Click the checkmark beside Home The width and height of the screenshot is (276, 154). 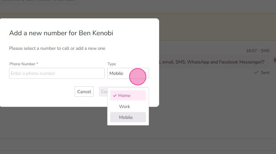pos(115,96)
